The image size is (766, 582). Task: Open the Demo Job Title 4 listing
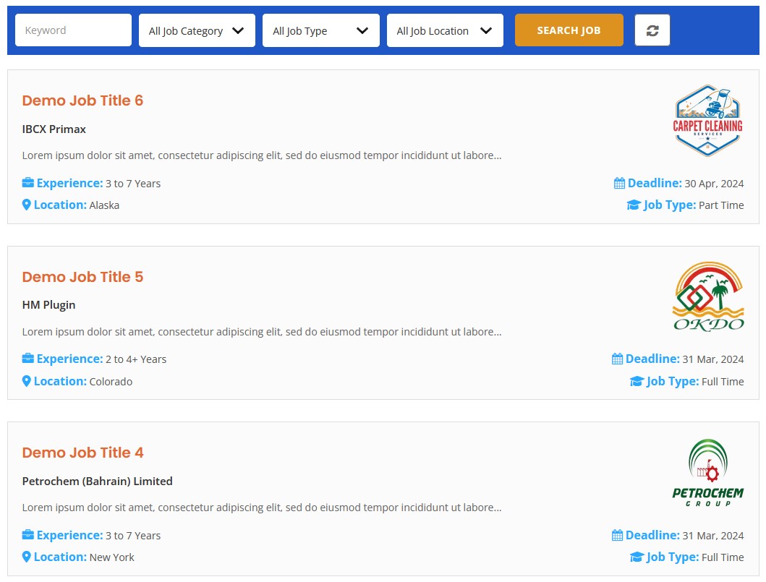82,453
